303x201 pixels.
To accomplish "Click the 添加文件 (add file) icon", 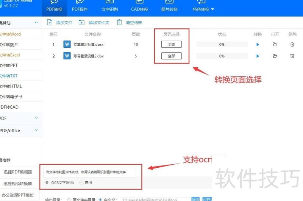I will pos(50,23).
